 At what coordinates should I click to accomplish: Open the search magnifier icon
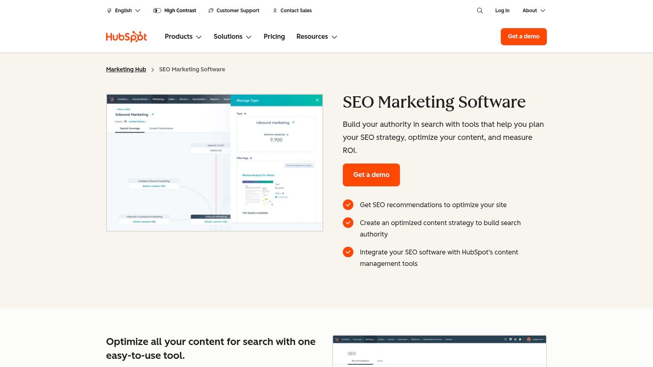[x=480, y=11]
